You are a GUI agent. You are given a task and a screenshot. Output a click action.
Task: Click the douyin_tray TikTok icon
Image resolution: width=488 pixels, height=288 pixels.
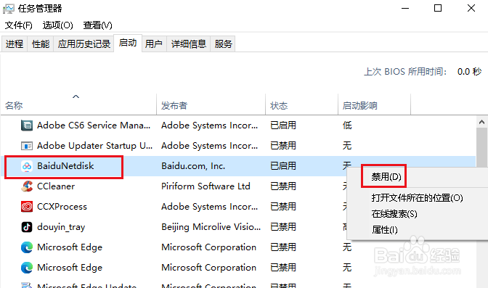point(27,227)
